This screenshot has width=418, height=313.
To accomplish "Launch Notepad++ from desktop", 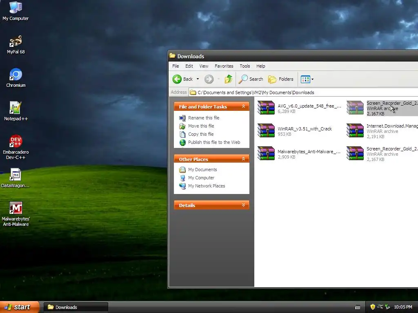I will 16,111.
